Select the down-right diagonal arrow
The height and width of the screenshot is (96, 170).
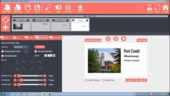point(17,69)
